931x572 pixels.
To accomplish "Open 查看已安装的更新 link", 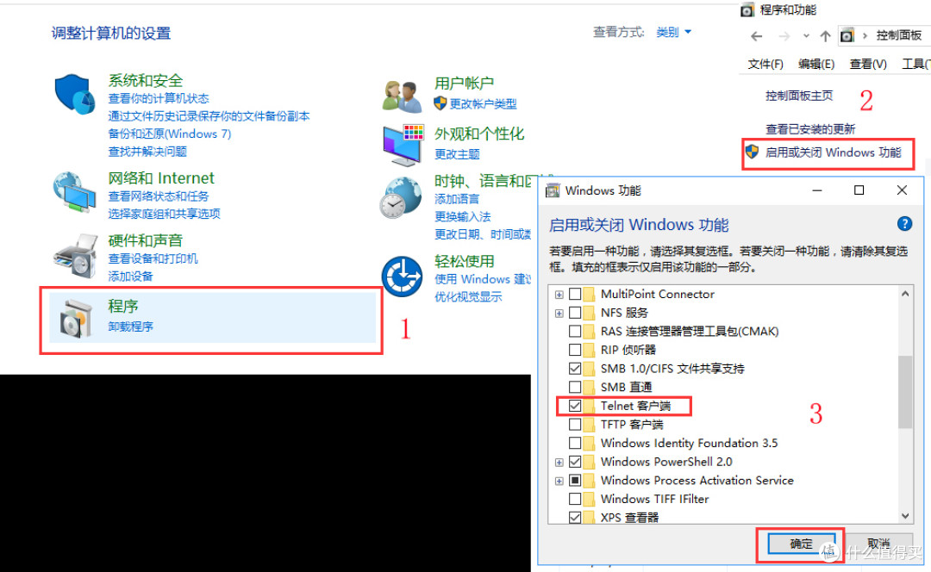I will click(x=810, y=129).
